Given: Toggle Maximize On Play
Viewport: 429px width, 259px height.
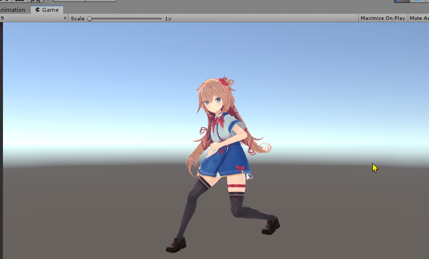Looking at the screenshot, I should [383, 18].
